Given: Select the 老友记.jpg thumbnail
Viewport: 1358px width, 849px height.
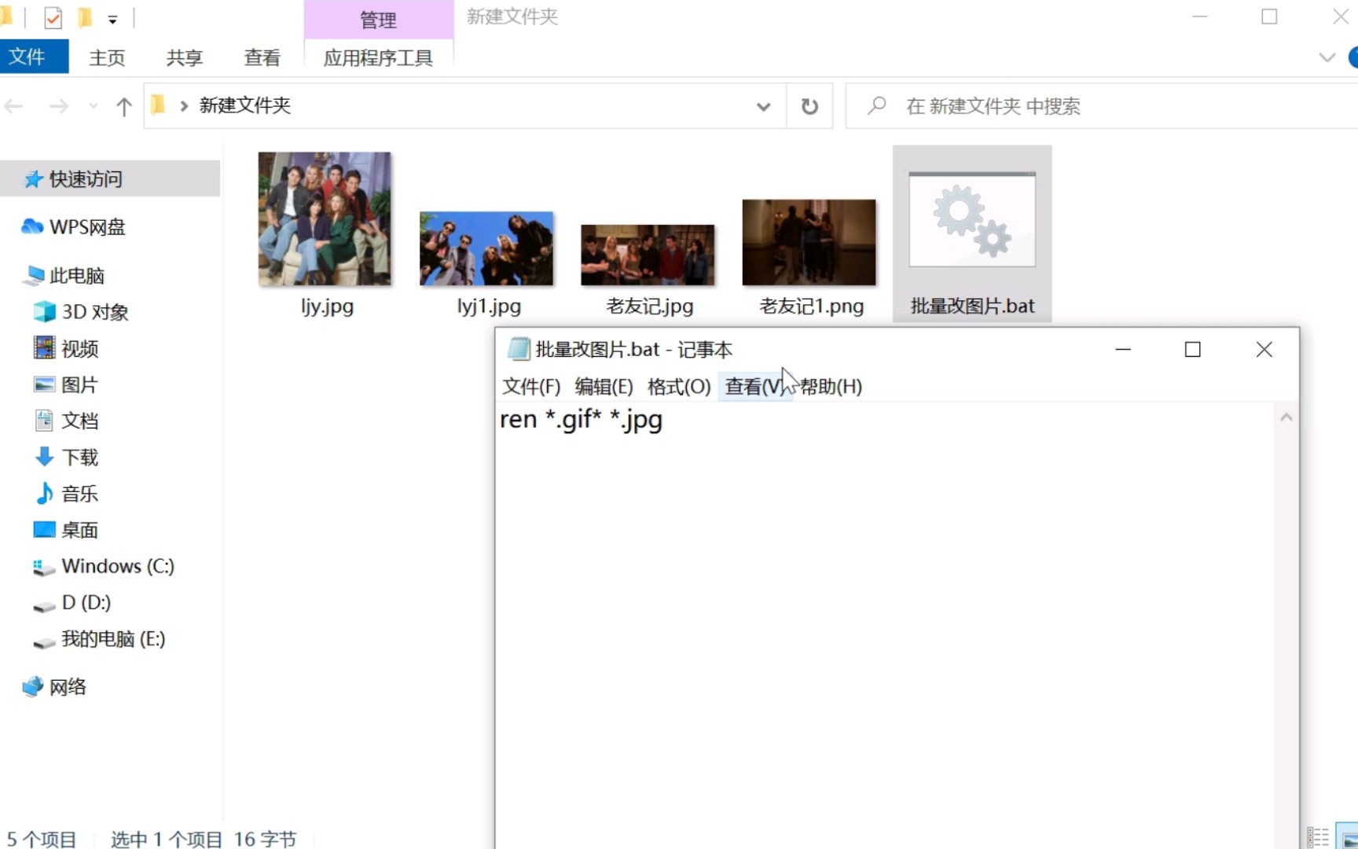Looking at the screenshot, I should pos(648,255).
